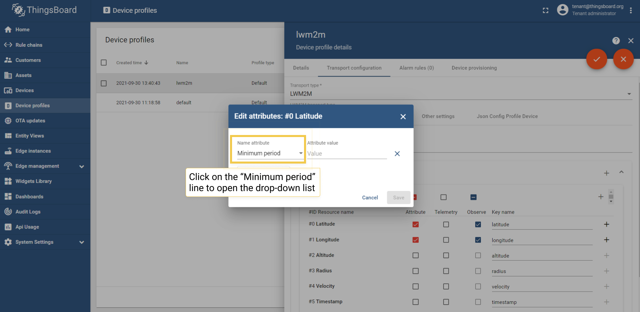The height and width of the screenshot is (312, 640).
Task: Open help for device profile details
Action: coord(616,41)
